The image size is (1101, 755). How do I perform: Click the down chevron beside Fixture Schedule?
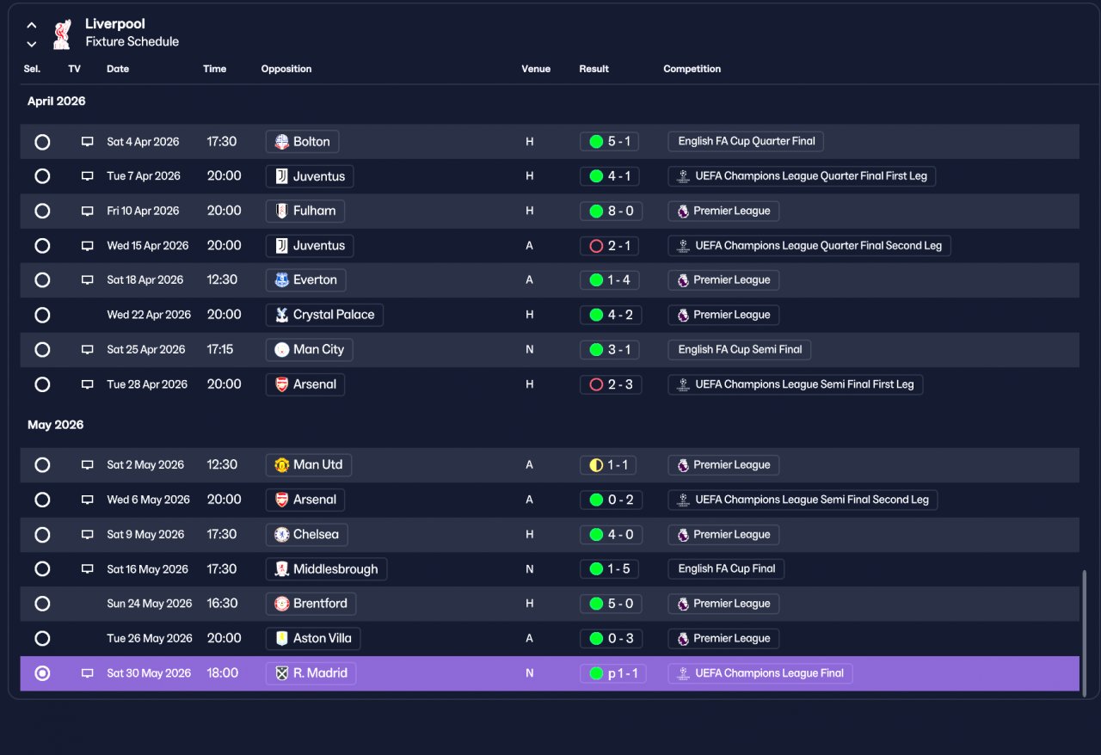click(32, 44)
